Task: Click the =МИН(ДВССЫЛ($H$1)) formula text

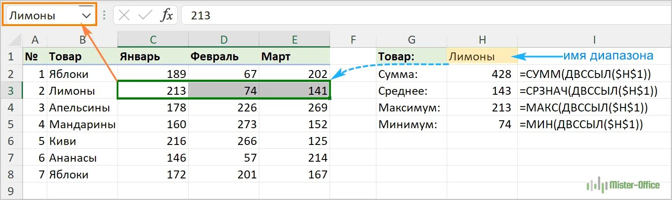Action: (x=581, y=125)
